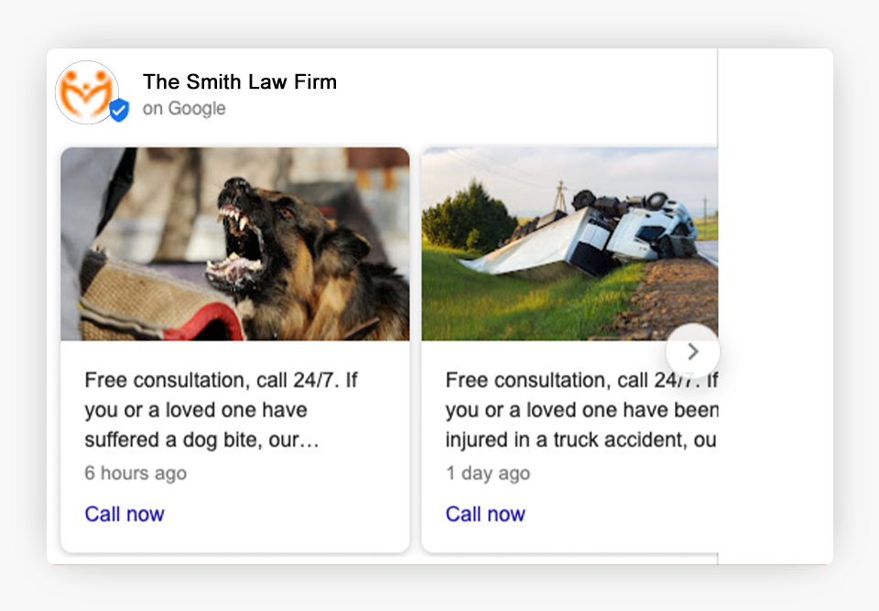879x611 pixels.
Task: Click "Call now" under the dog bite post
Action: (x=125, y=514)
